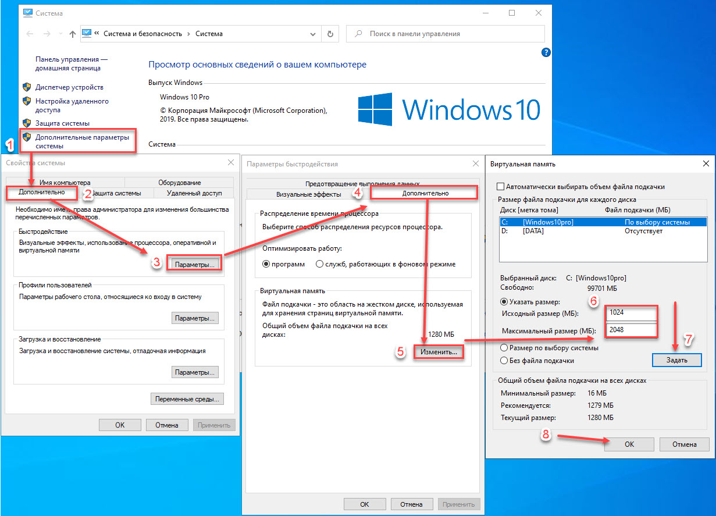The height and width of the screenshot is (516, 716).
Task: Switch to Оборудование tab
Action: click(x=180, y=183)
